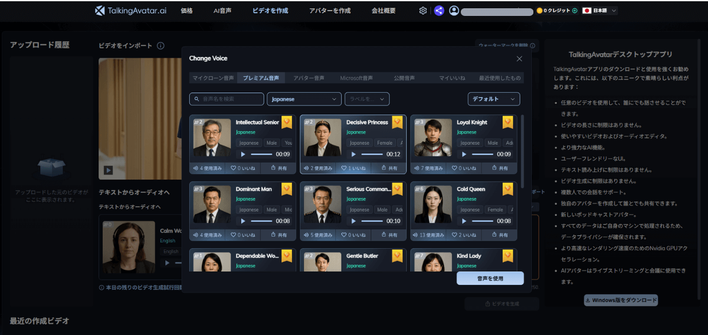Play the Loyal Knight voice sample

464,155
